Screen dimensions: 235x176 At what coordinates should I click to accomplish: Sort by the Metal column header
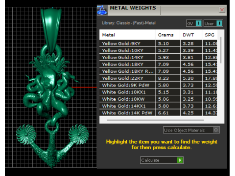[127, 35]
